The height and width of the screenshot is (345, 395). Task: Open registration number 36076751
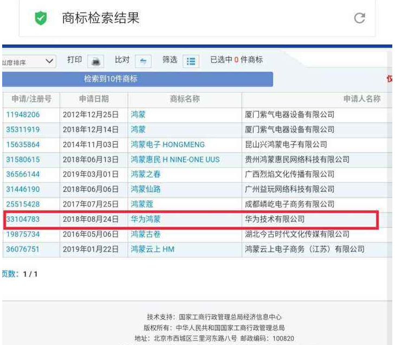pyautogui.click(x=23, y=249)
